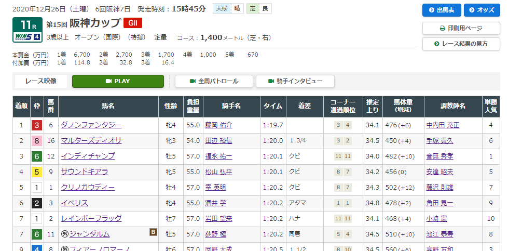
Task: Open horse ダノンファンタジー link
Action: pos(91,125)
